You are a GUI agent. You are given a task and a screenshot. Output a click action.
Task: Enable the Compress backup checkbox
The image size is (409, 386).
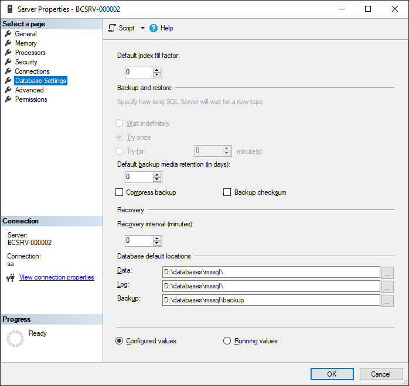(x=119, y=192)
